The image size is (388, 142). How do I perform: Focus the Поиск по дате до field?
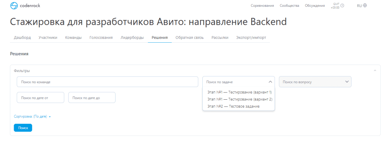(92, 97)
